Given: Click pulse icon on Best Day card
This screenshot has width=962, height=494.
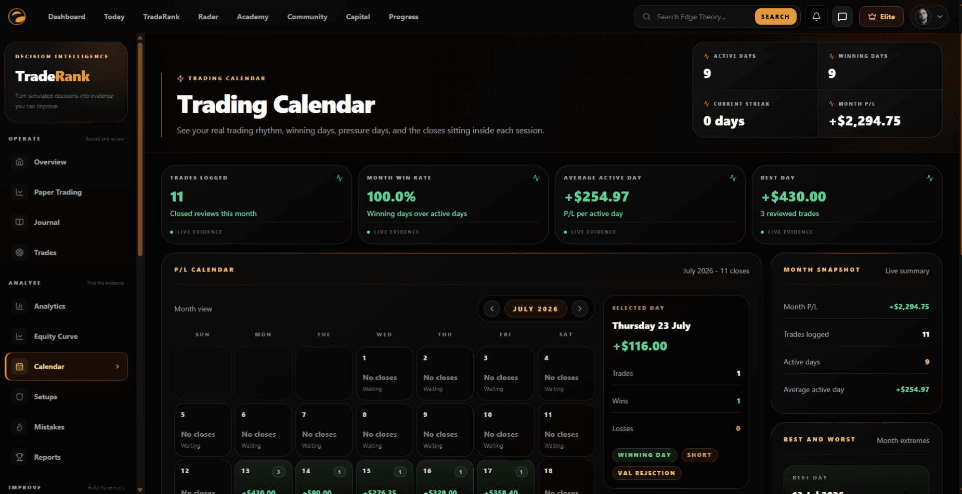Looking at the screenshot, I should tap(930, 178).
